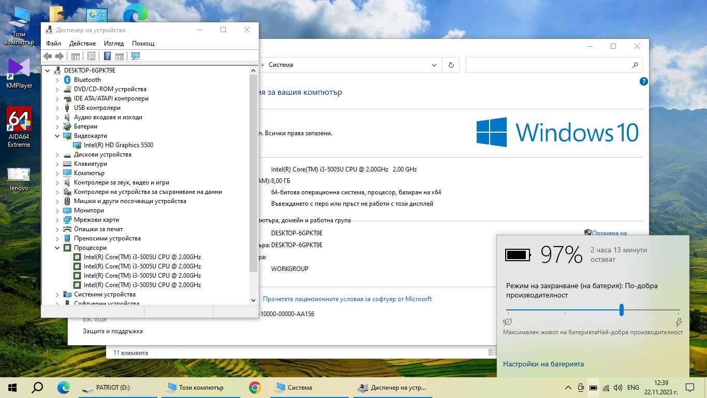Image resolution: width=707 pixels, height=398 pixels.
Task: Open Microsoft license terms link
Action: click(347, 299)
